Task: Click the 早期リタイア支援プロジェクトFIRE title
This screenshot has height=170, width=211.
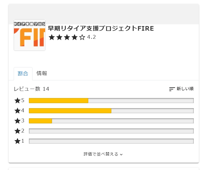Action: point(101,28)
